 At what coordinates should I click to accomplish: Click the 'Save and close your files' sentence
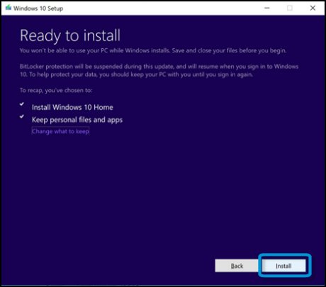point(229,50)
